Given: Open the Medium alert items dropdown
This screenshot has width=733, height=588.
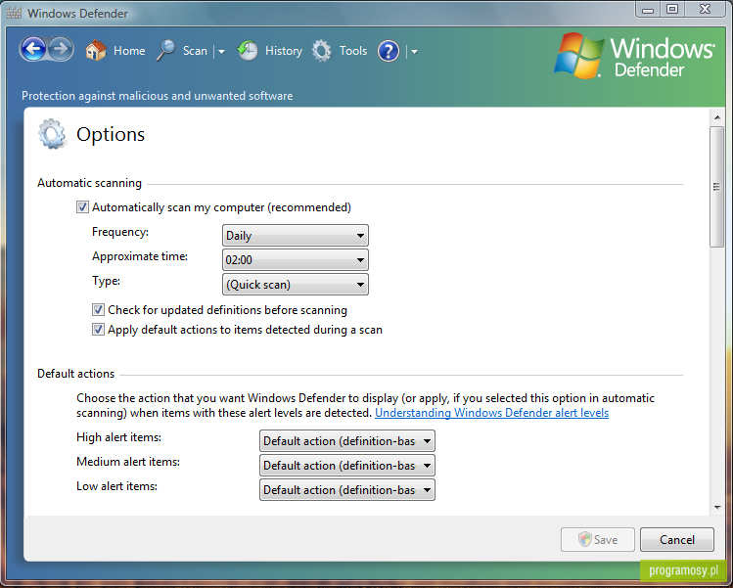Looking at the screenshot, I should pyautogui.click(x=347, y=466).
